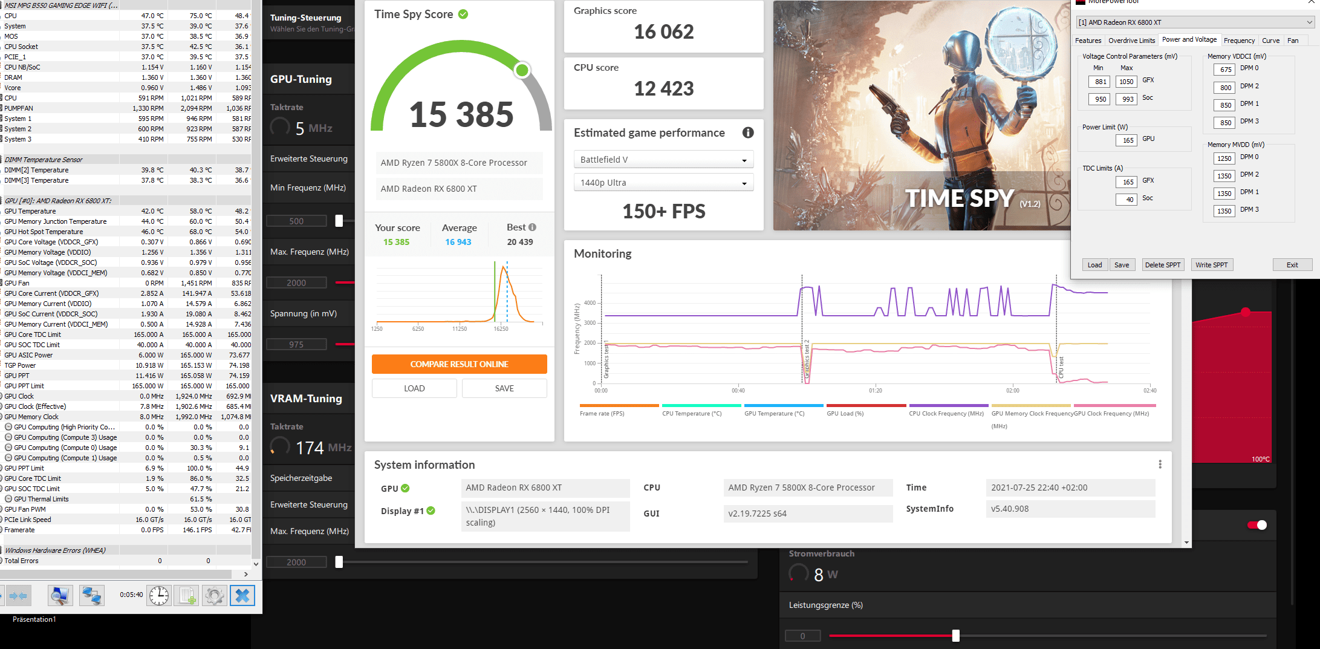Viewport: 1320px width, 649px height.
Task: Click the Präsentation1 taskbar label
Action: (34, 619)
